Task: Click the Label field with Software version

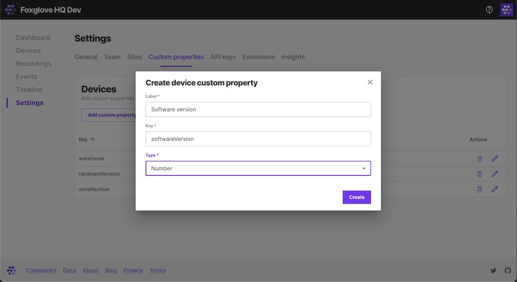Action: pyautogui.click(x=258, y=109)
